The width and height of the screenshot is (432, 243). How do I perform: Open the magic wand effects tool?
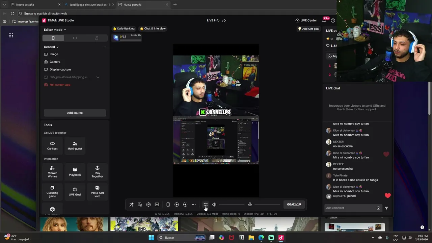pos(131,205)
